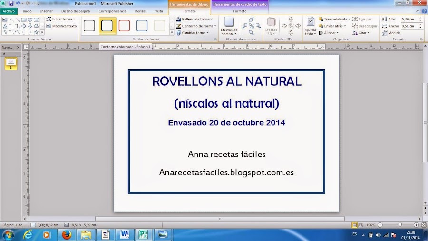Select the oval shape tool
The height and width of the screenshot is (241, 428).
30,20
